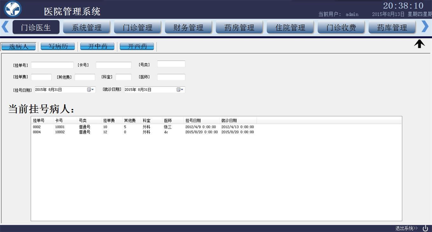The height and width of the screenshot is (232, 432).
Task: Click the 写病历 button
Action: (x=58, y=46)
